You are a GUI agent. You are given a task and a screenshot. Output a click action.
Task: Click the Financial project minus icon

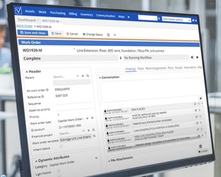pos(83,131)
